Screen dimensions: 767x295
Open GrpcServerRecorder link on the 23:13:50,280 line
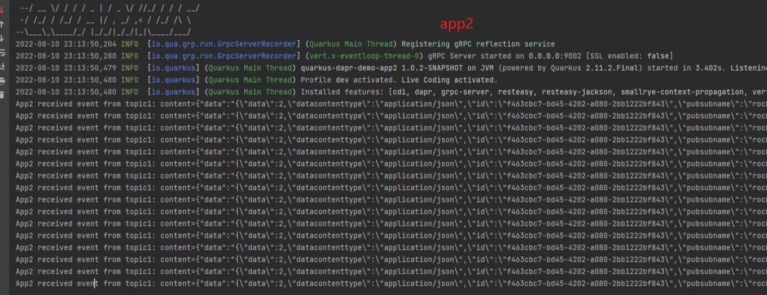click(x=224, y=56)
